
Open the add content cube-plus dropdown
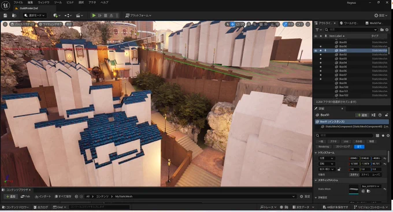tap(57, 16)
